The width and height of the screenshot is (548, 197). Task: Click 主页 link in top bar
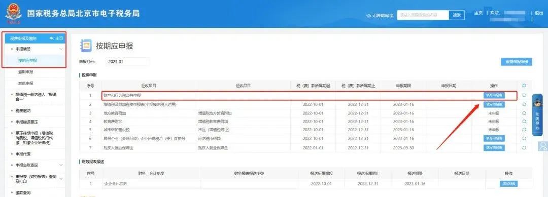[478, 13]
